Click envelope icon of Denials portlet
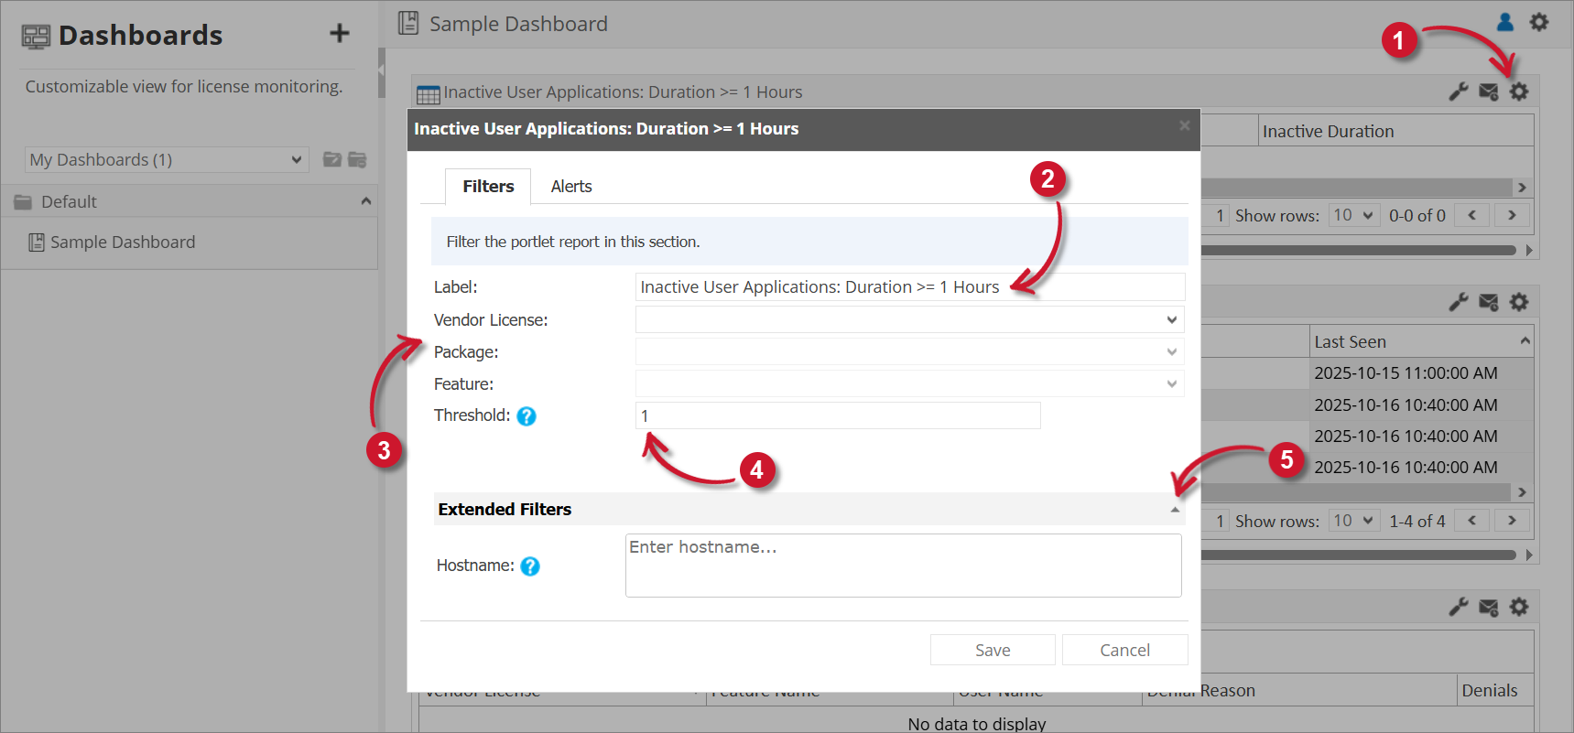1574x733 pixels. 1489,607
